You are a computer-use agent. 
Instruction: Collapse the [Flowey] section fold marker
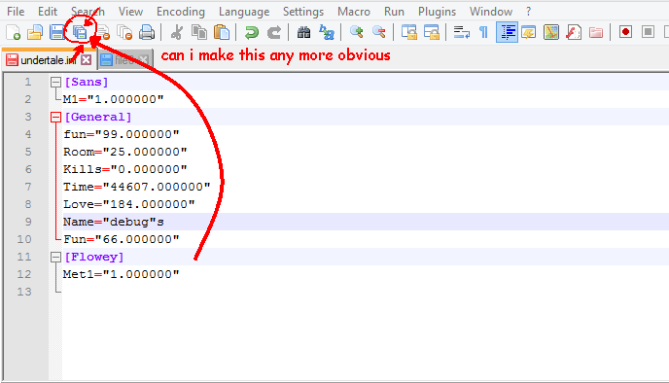tap(55, 257)
